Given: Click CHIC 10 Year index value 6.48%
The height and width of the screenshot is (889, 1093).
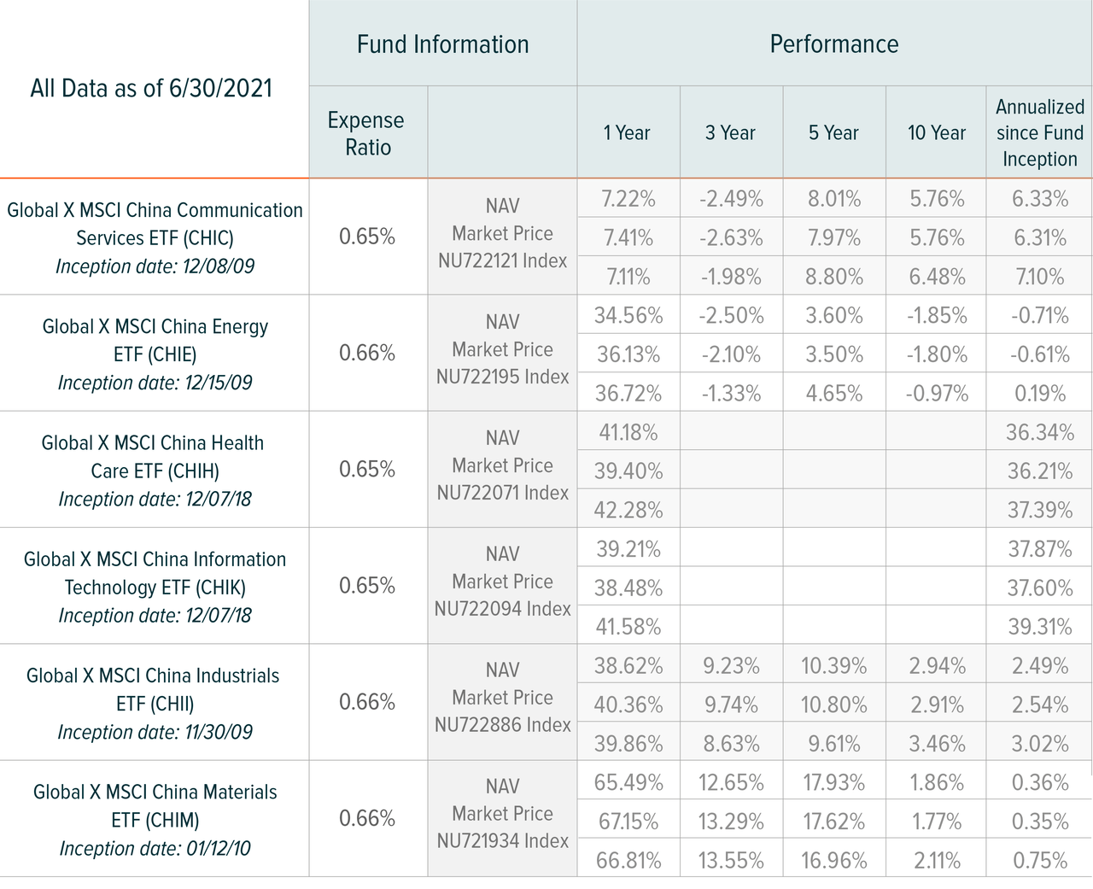Looking at the screenshot, I should (x=938, y=277).
